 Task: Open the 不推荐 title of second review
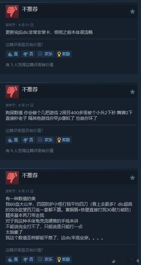point(30,90)
